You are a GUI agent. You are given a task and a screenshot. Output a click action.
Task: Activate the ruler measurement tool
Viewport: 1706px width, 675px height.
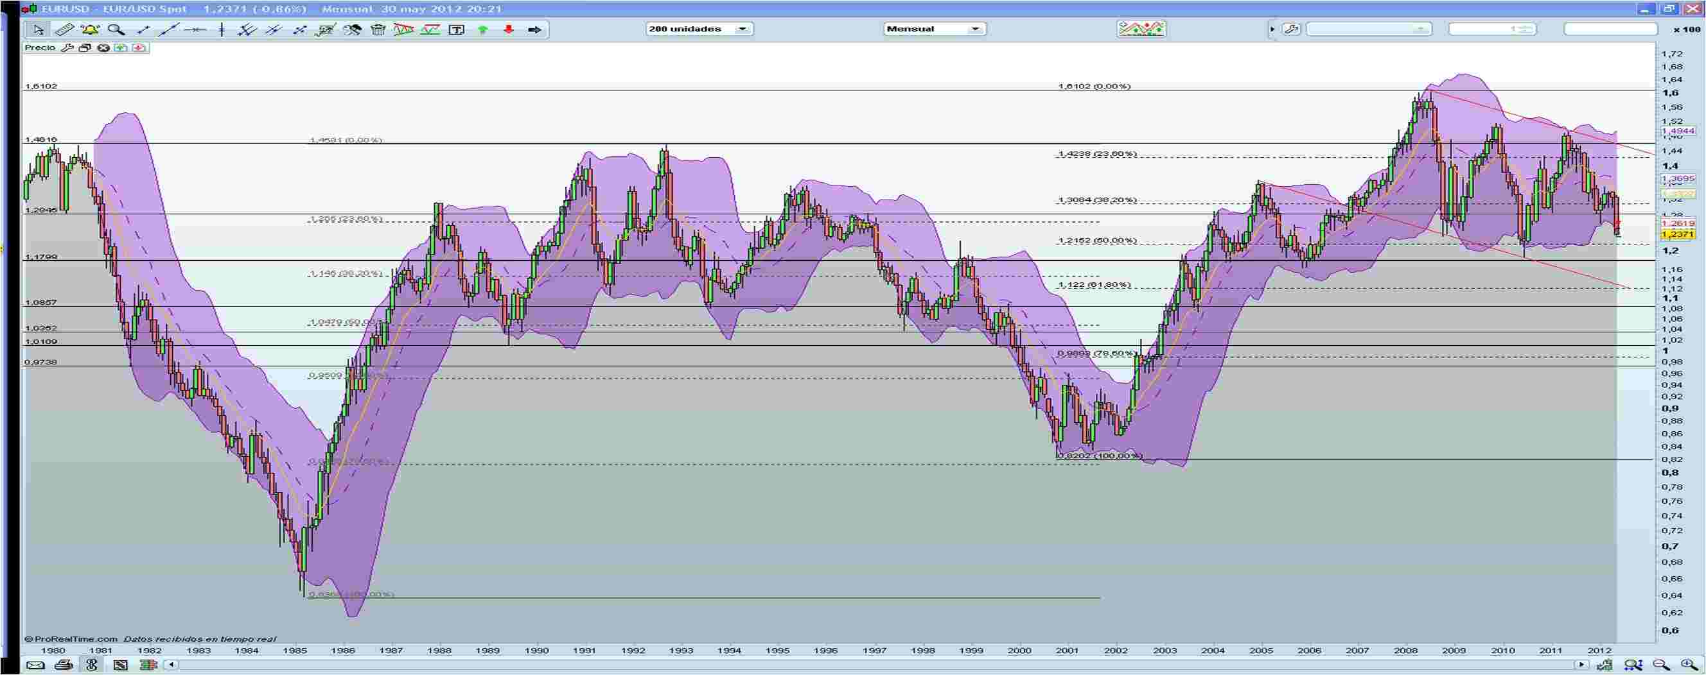pyautogui.click(x=65, y=29)
